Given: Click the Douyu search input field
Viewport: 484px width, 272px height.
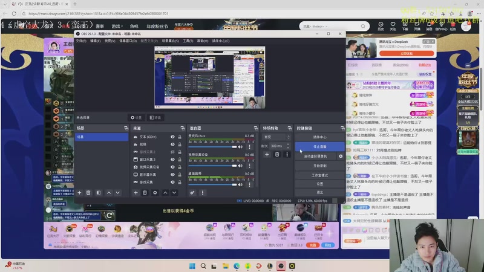Looking at the screenshot, I should click(330, 26).
